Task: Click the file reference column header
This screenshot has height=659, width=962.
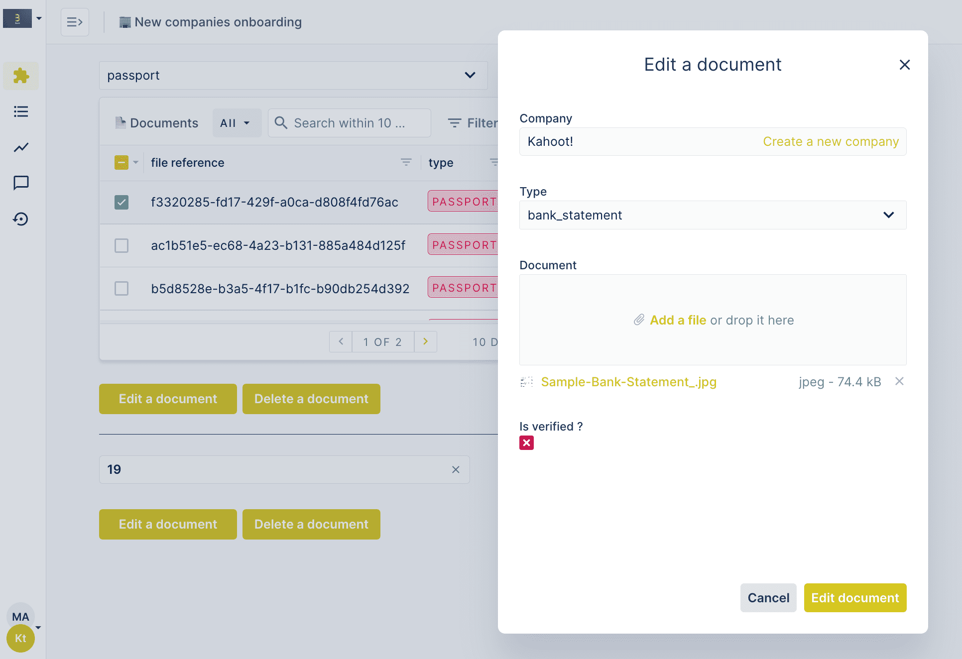Action: click(187, 162)
